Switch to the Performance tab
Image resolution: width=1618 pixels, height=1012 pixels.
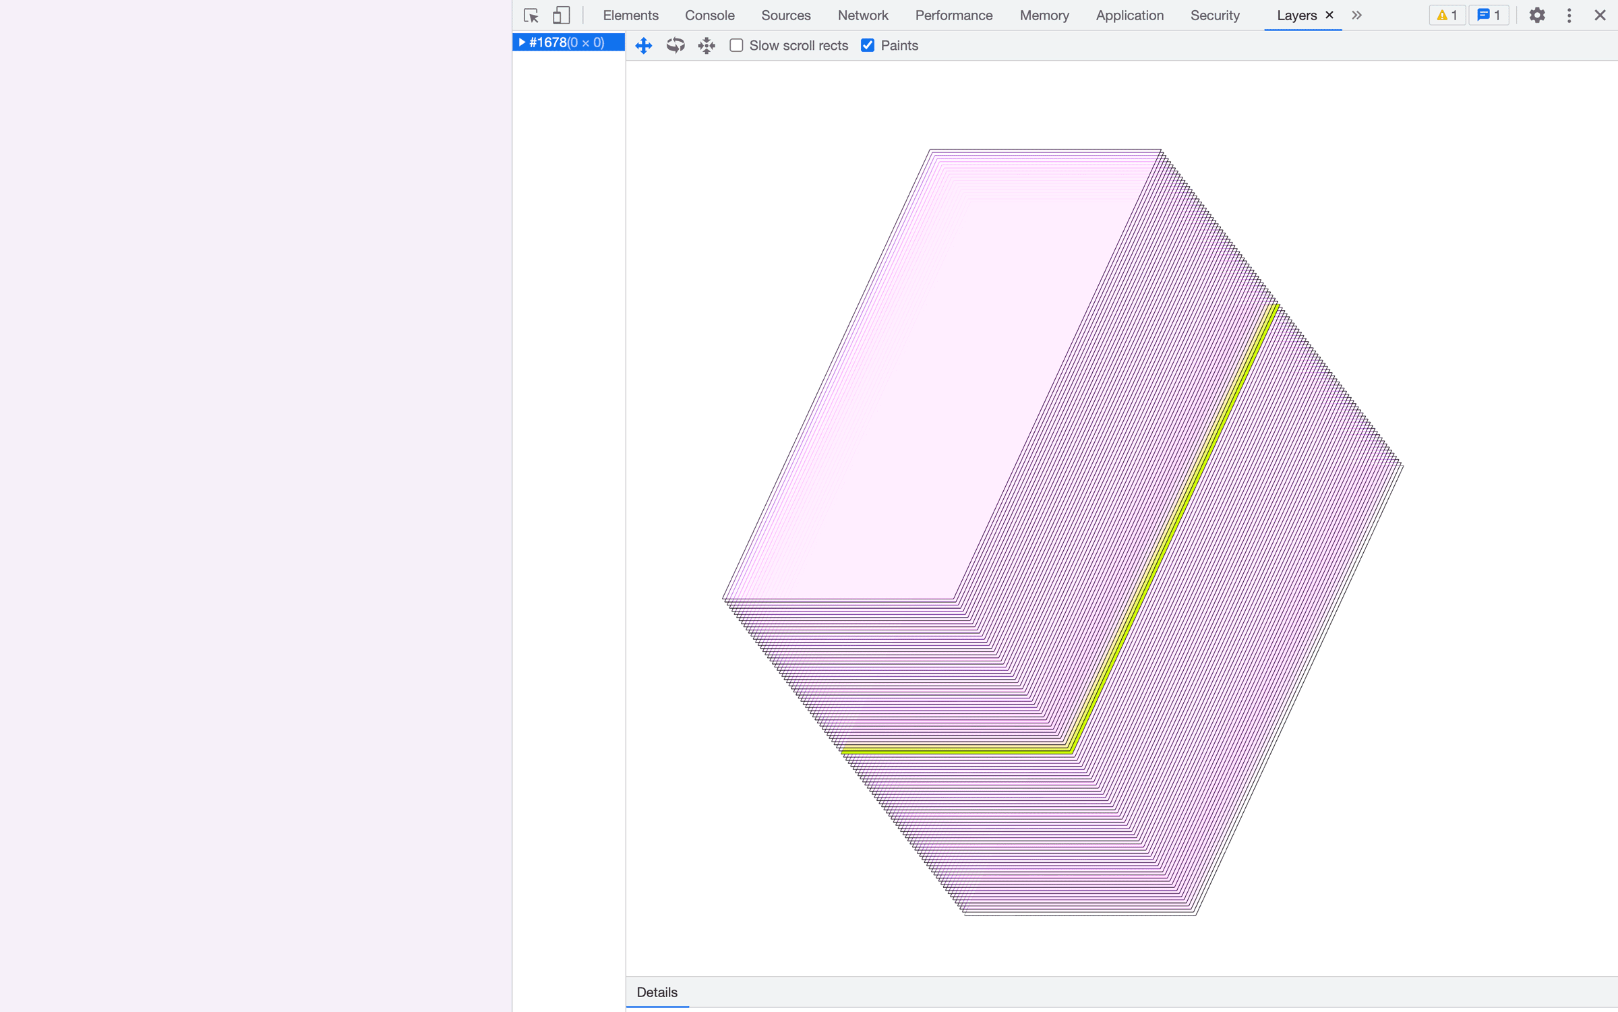coord(953,16)
